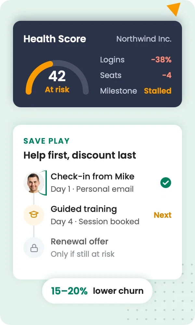Click the green completed checkmark icon
The height and width of the screenshot is (325, 195).
[x=165, y=183]
